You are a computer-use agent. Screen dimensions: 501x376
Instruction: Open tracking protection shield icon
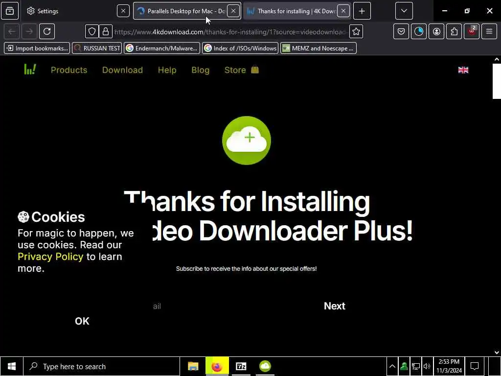[x=92, y=32]
